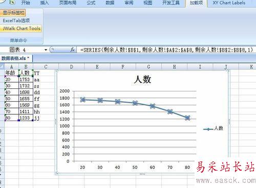Click the chart legend entry 人数
This screenshot has width=256, height=188.
(213, 128)
